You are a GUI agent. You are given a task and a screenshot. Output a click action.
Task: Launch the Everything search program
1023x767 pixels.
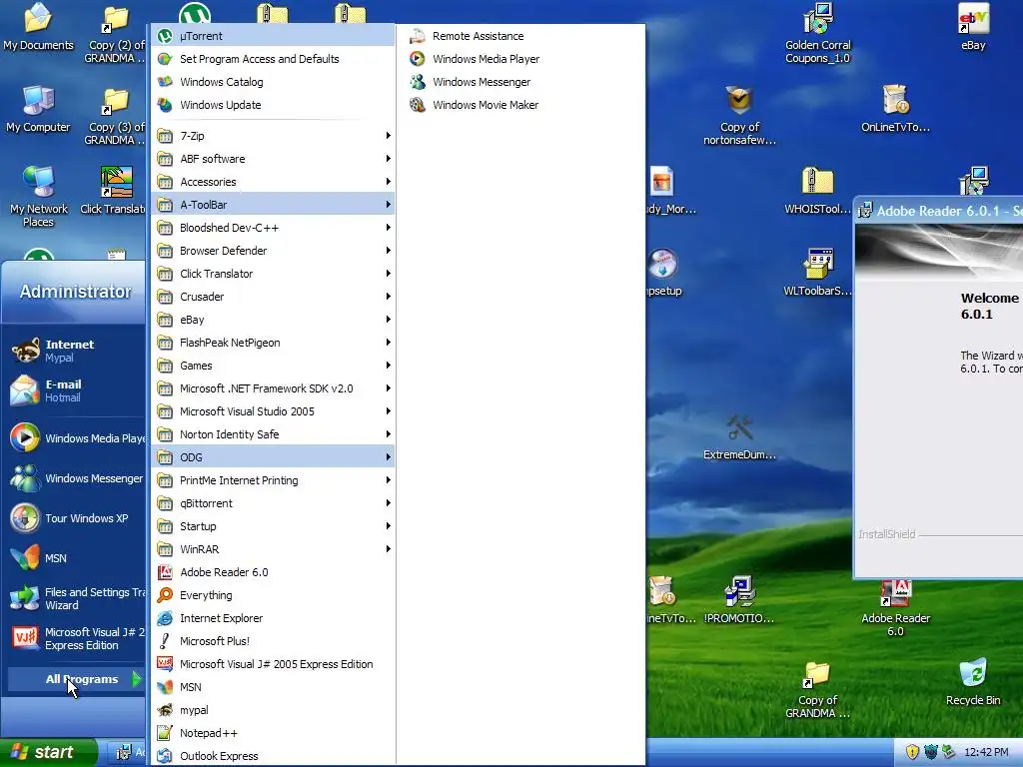click(x=273, y=595)
